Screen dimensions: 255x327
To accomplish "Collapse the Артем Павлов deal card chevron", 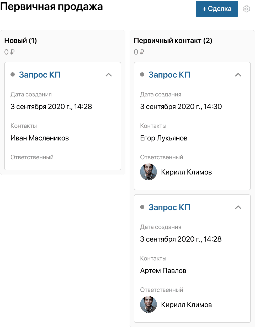I will pyautogui.click(x=238, y=208).
